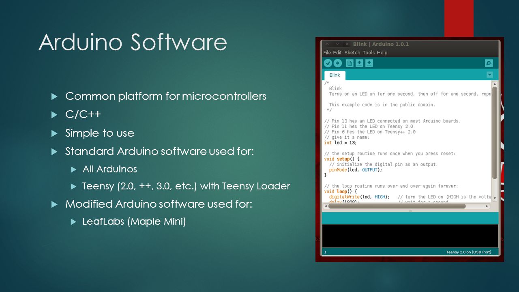The width and height of the screenshot is (519, 292).
Task: Click the 'digitalWrite(led, HIGH);' code line
Action: click(x=359, y=197)
